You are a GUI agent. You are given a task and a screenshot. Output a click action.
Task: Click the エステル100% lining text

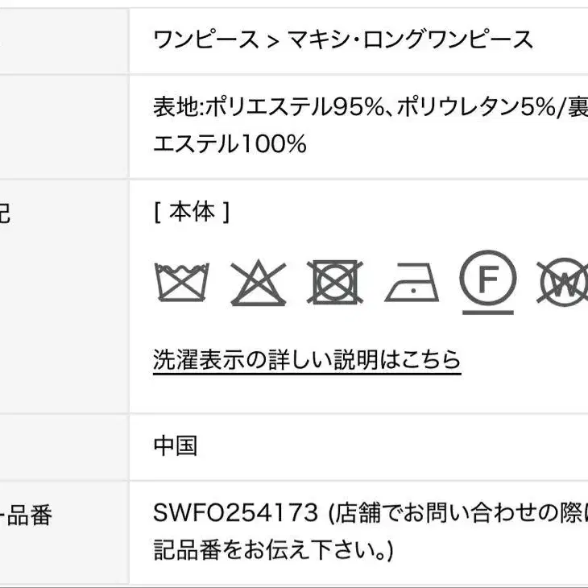pos(230,144)
